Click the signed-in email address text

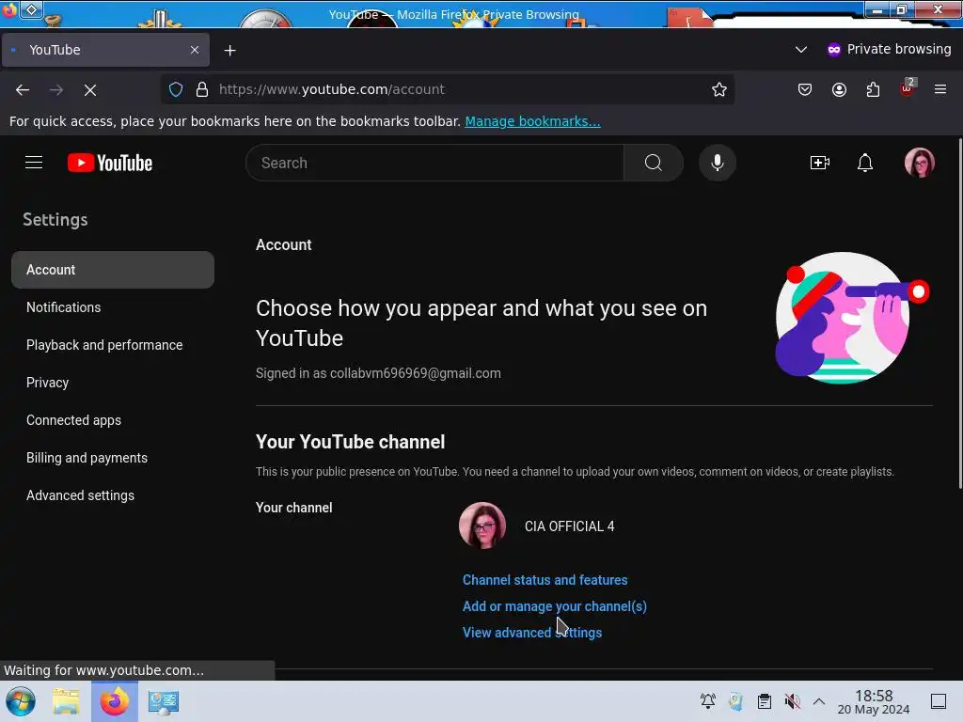tap(415, 373)
